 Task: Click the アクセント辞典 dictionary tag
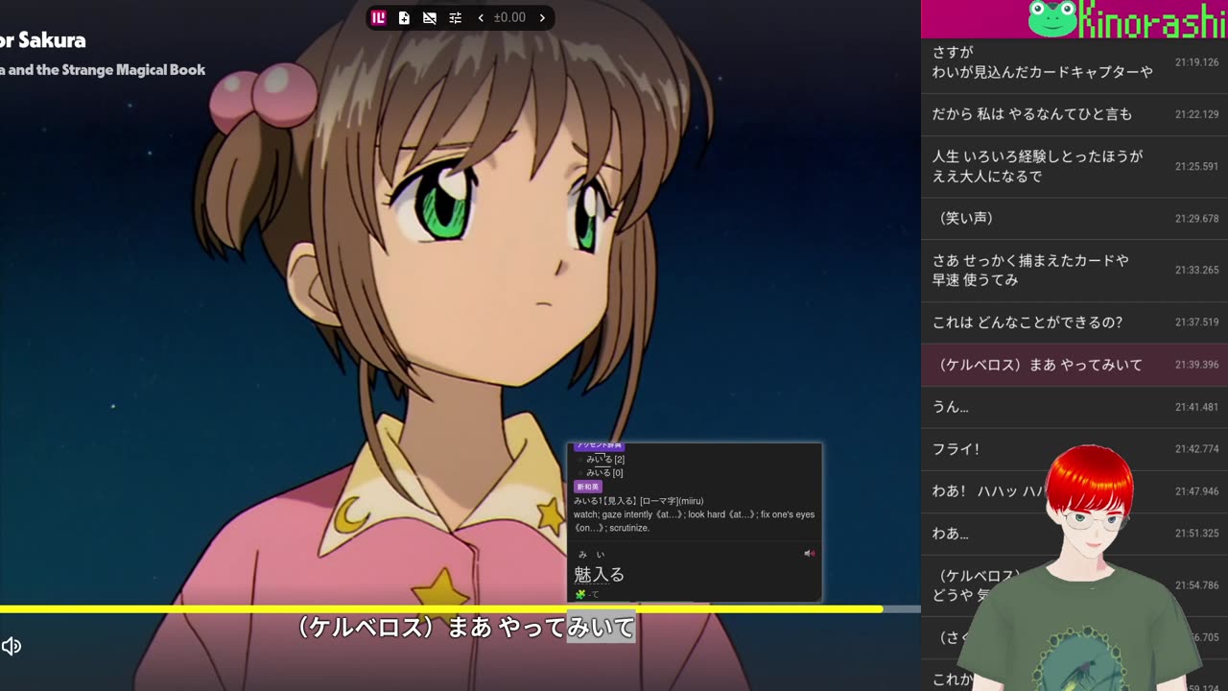tap(599, 445)
